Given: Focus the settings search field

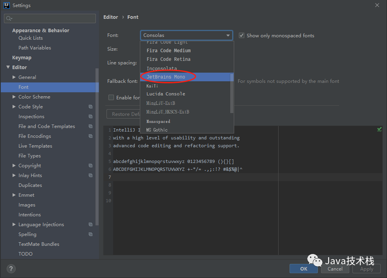Looking at the screenshot, I should tap(50, 18).
